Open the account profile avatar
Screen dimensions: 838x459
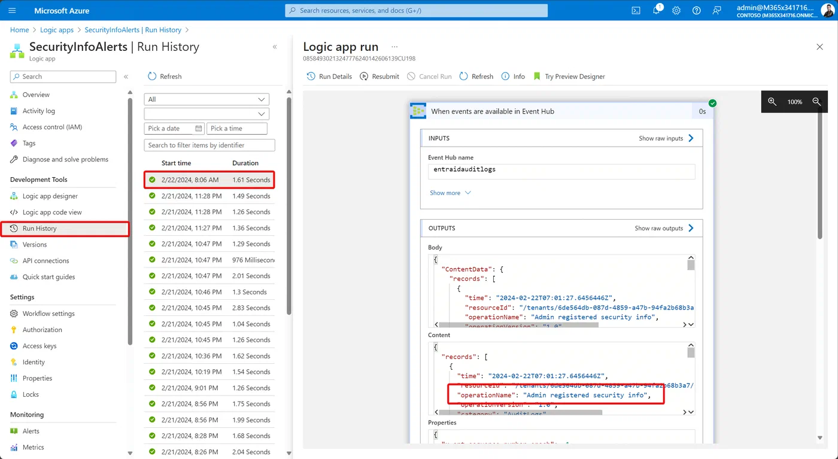(x=827, y=10)
